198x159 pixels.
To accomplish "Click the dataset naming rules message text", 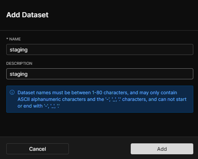I will (102, 99).
